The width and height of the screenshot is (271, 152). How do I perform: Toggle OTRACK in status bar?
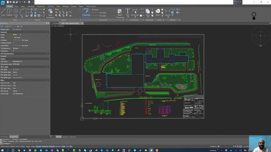pos(45,147)
